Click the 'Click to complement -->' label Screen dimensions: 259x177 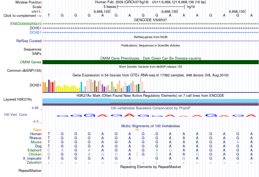pos(22,16)
